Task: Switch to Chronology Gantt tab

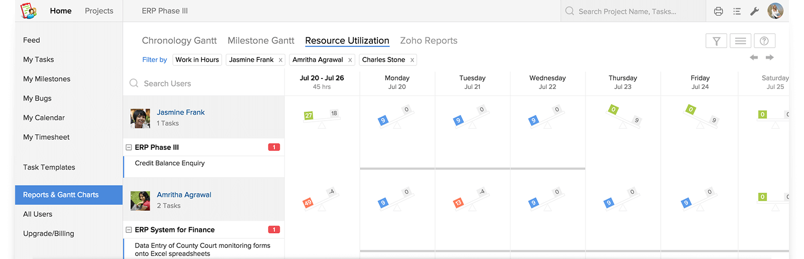Action: [179, 41]
